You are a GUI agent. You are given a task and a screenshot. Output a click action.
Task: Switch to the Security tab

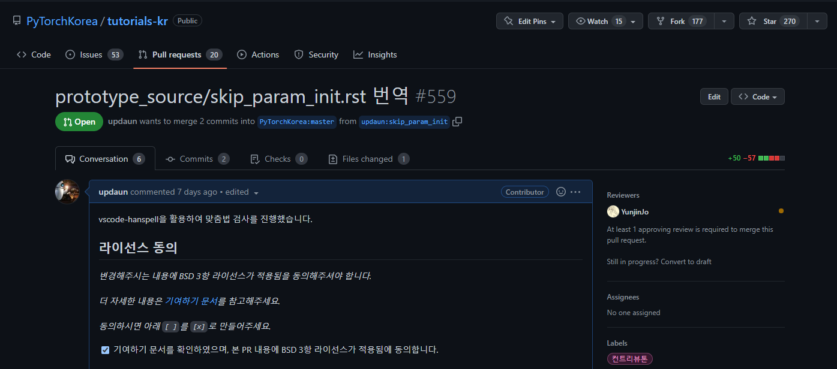pos(316,55)
